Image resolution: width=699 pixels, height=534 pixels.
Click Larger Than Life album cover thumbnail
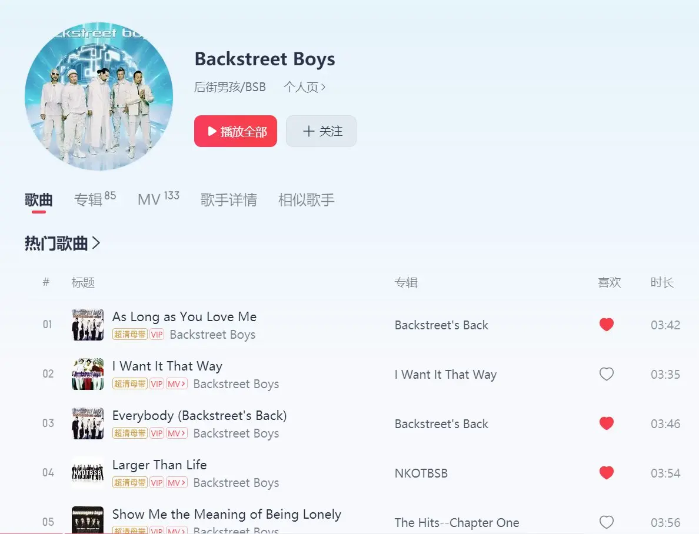click(x=88, y=473)
